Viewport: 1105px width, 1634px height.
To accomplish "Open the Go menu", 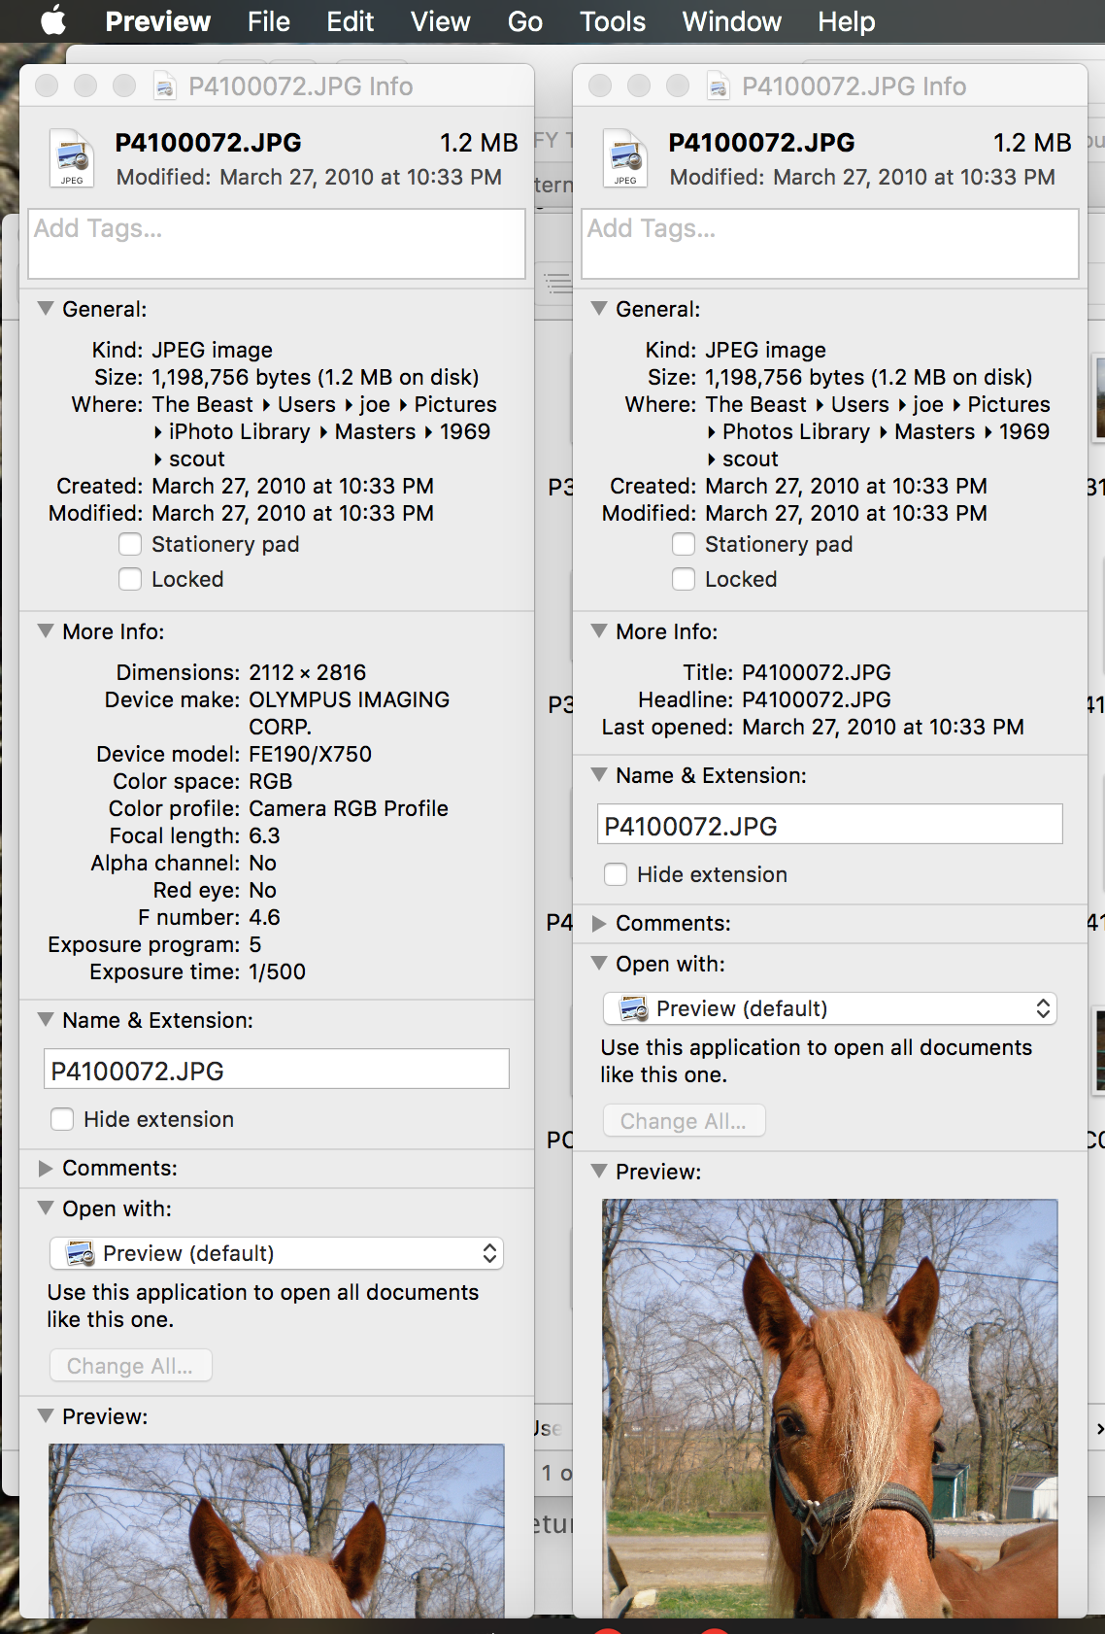I will 524,21.
